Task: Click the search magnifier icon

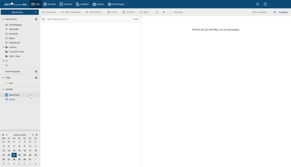Action: (257, 4)
